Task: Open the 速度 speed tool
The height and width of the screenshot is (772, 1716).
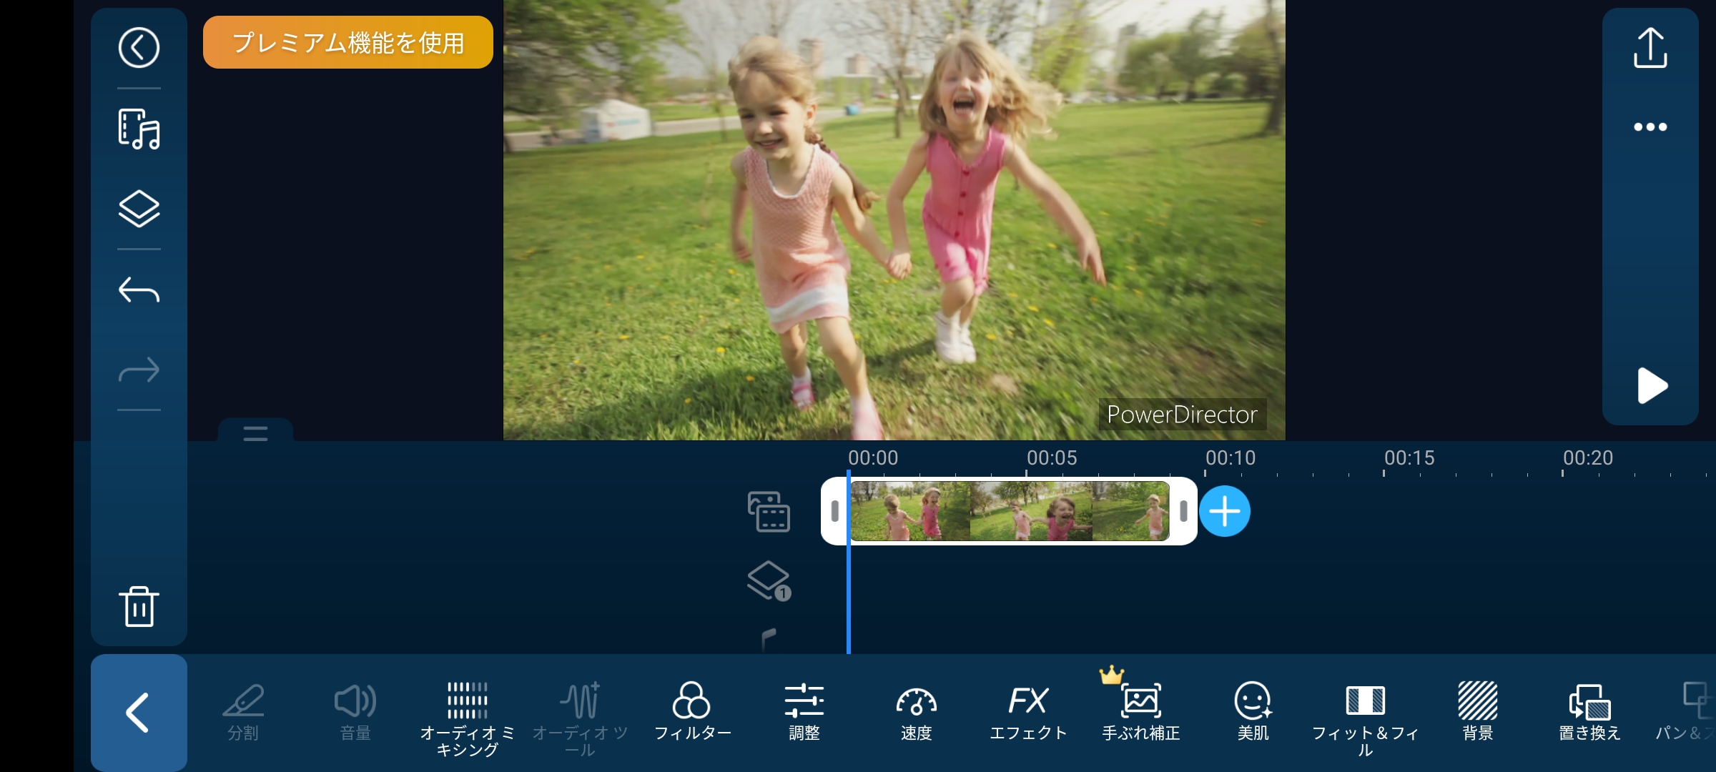Action: (x=916, y=712)
